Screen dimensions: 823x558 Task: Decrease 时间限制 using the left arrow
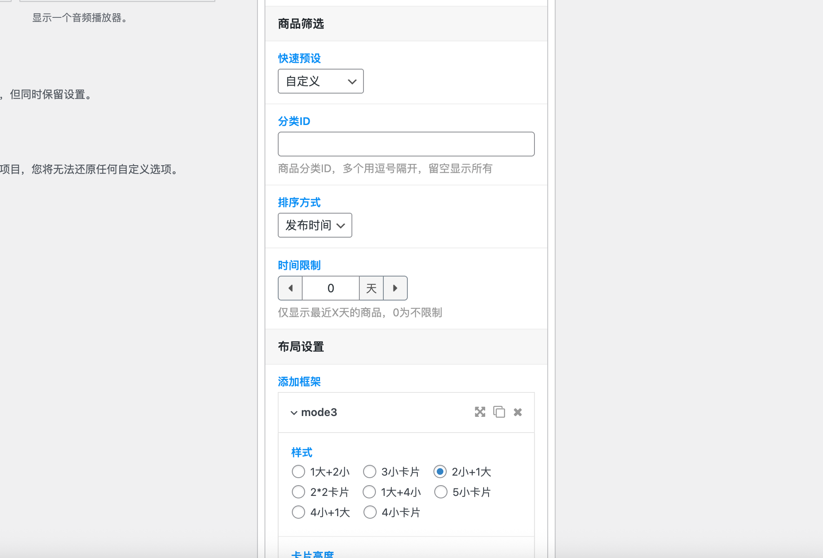[x=290, y=288]
